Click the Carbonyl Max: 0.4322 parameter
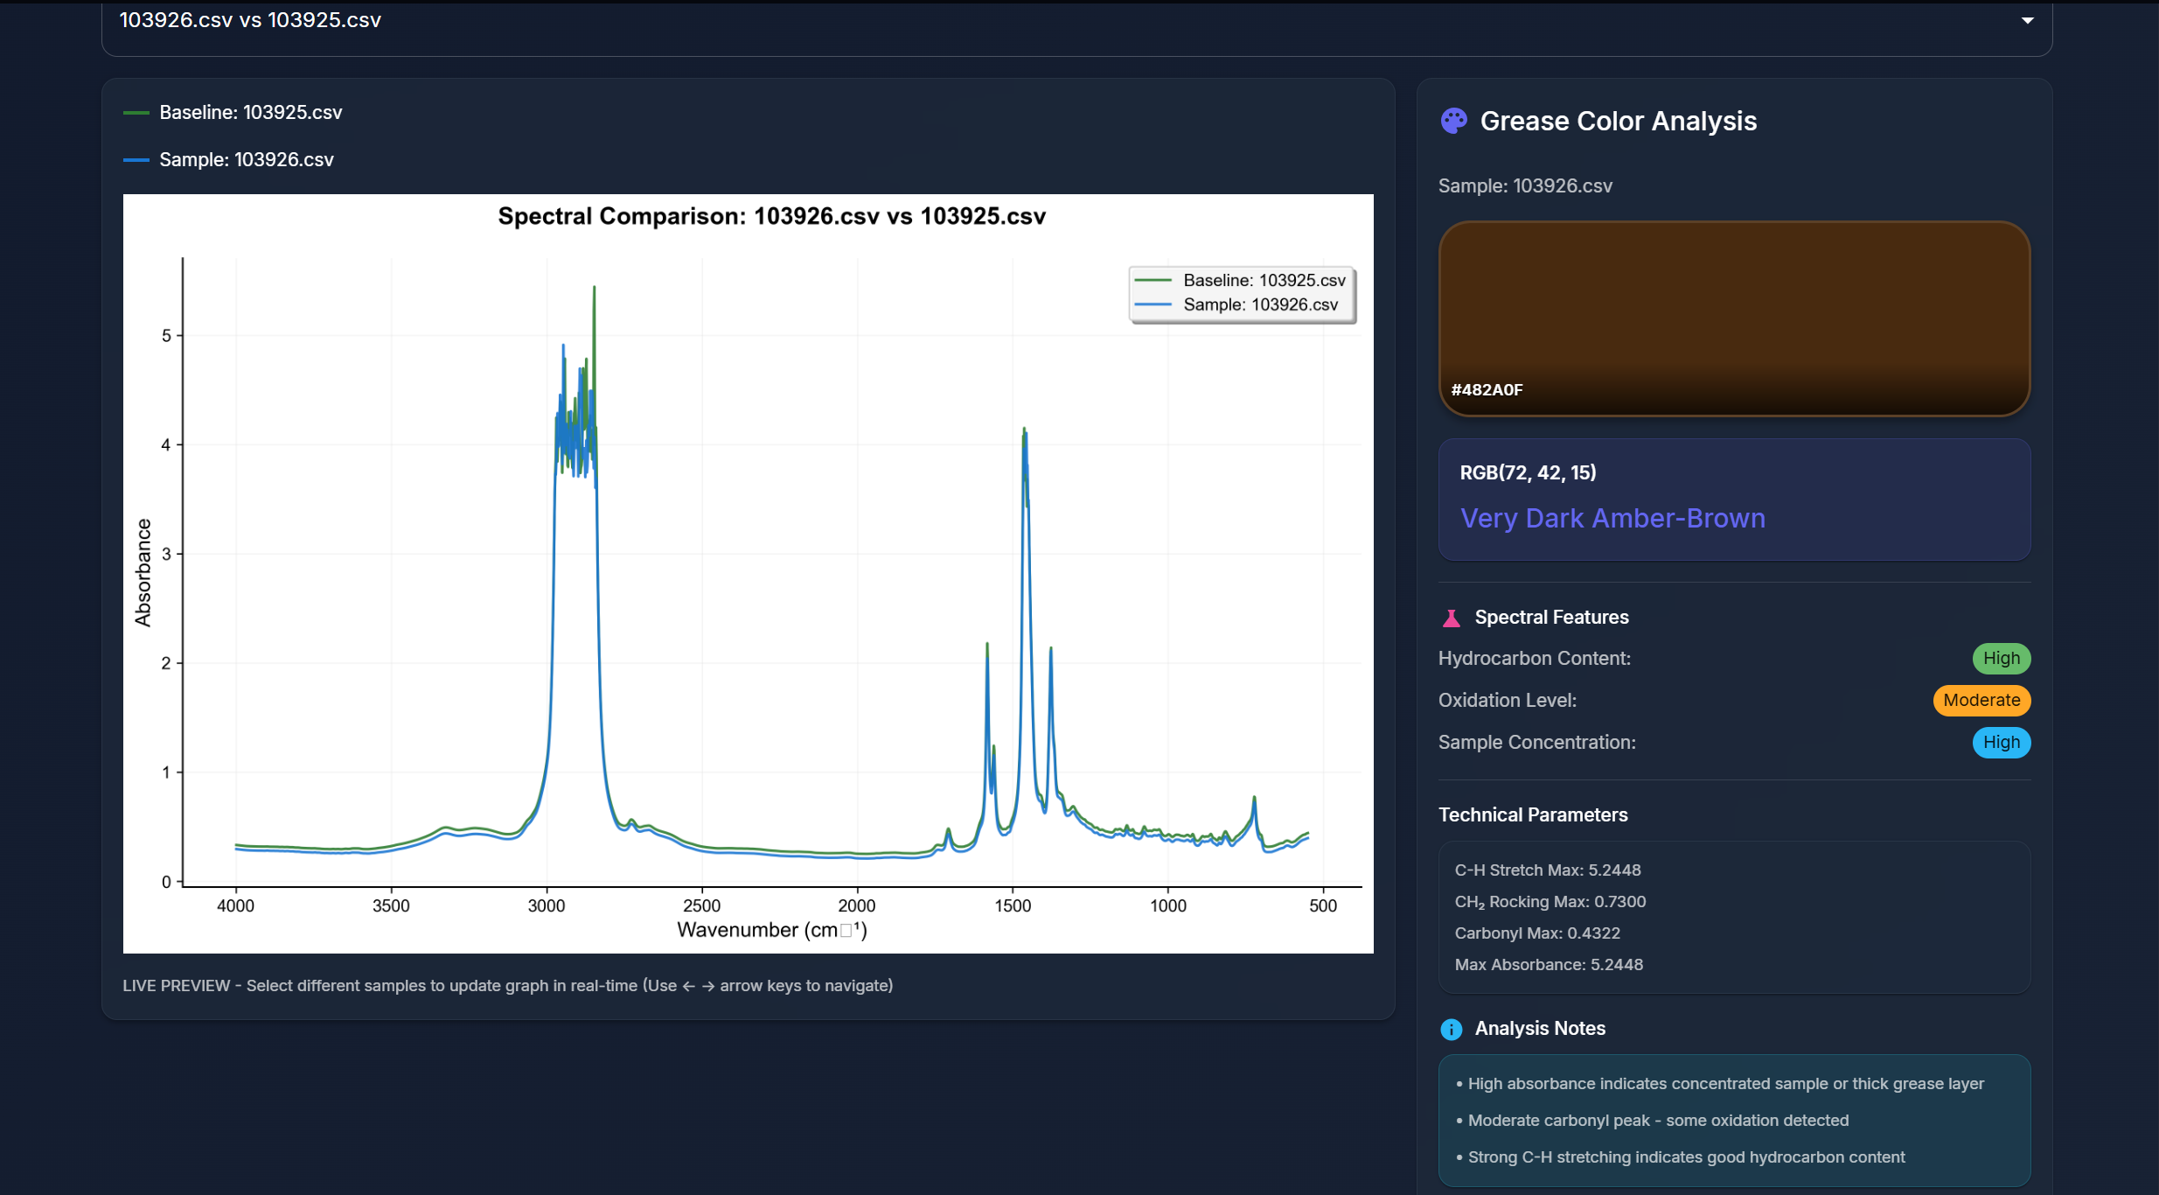 pyautogui.click(x=1536, y=933)
